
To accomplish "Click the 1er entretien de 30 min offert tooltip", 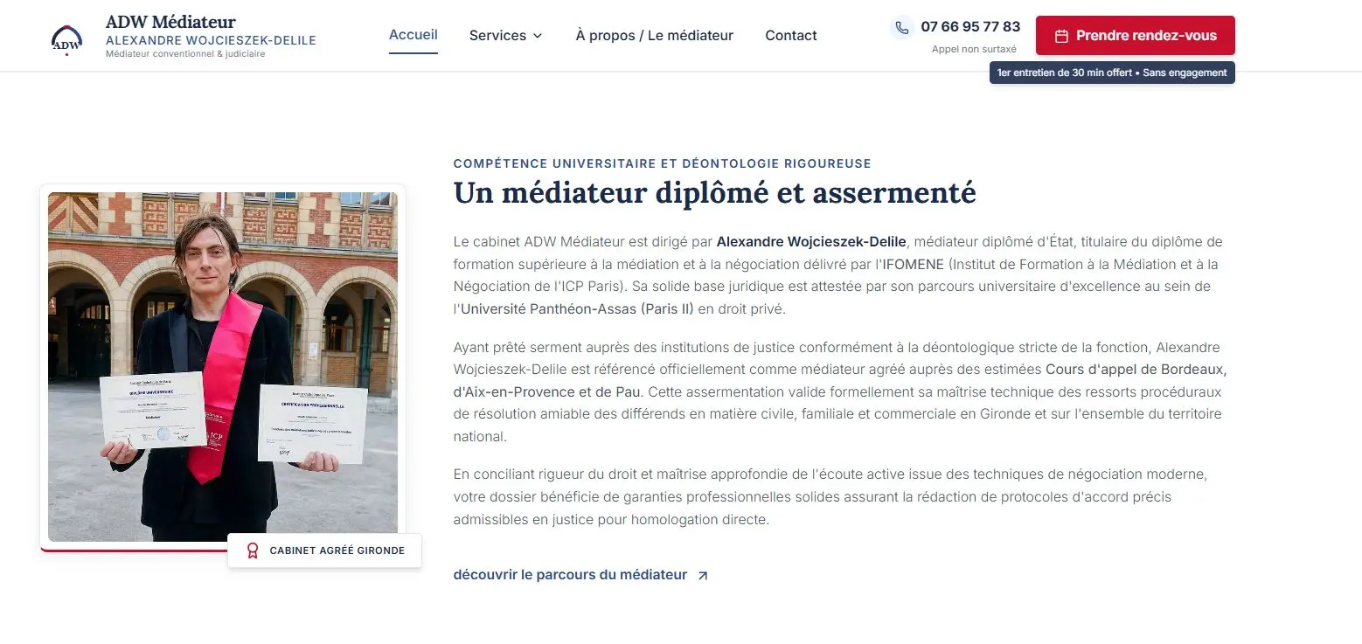I will coord(1112,73).
